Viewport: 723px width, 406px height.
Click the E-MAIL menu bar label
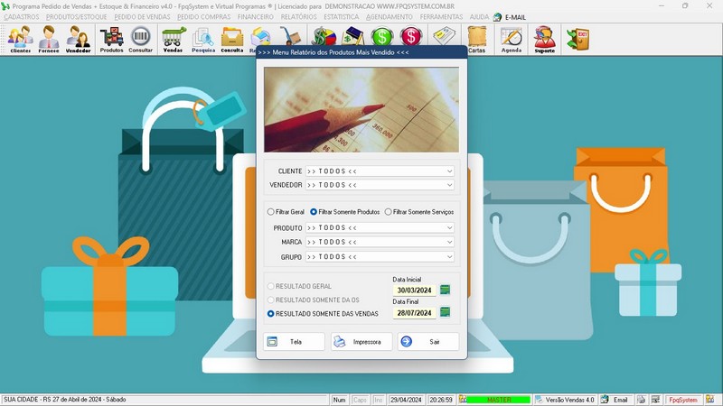coord(515,17)
